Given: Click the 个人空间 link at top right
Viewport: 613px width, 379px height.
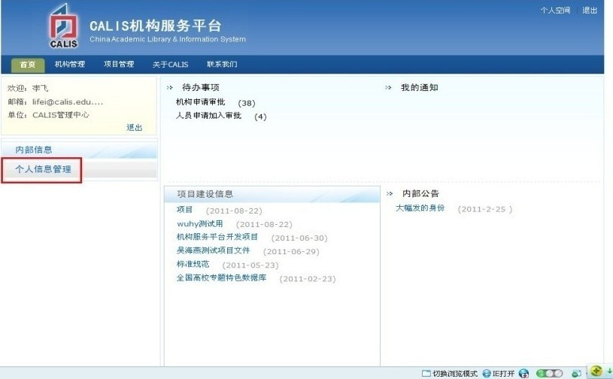Looking at the screenshot, I should pyautogui.click(x=555, y=11).
